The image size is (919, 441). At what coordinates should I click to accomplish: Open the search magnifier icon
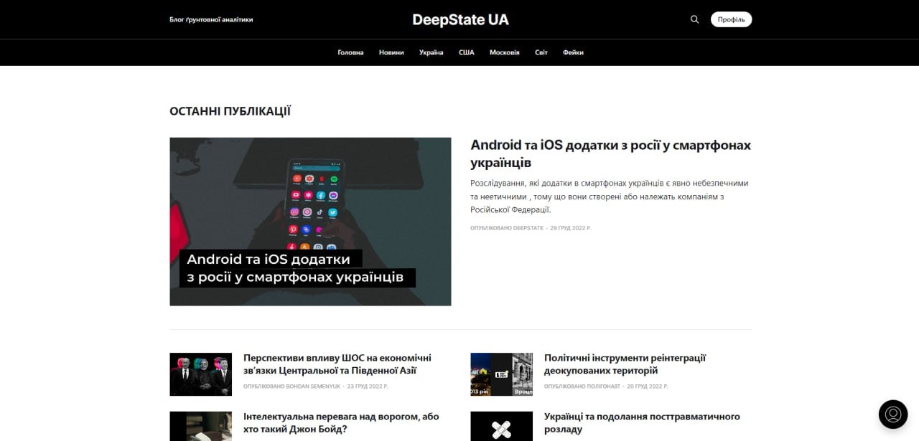pyautogui.click(x=694, y=19)
